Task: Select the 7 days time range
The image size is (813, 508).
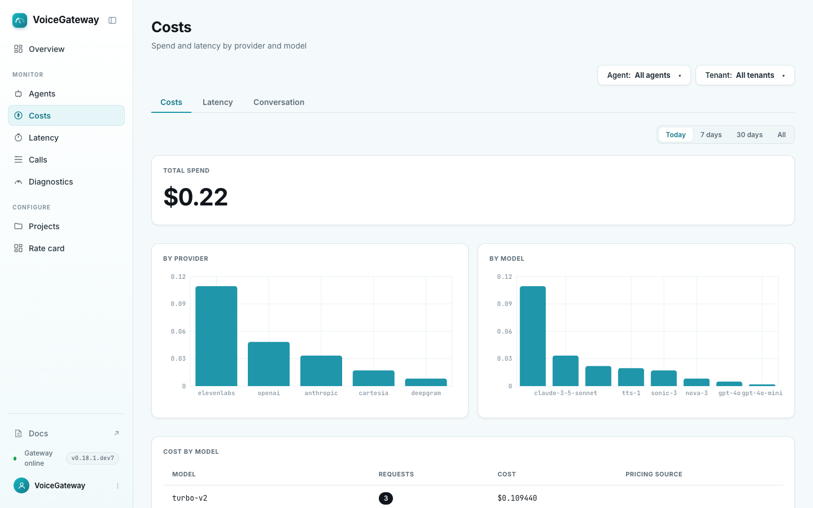Action: (711, 135)
